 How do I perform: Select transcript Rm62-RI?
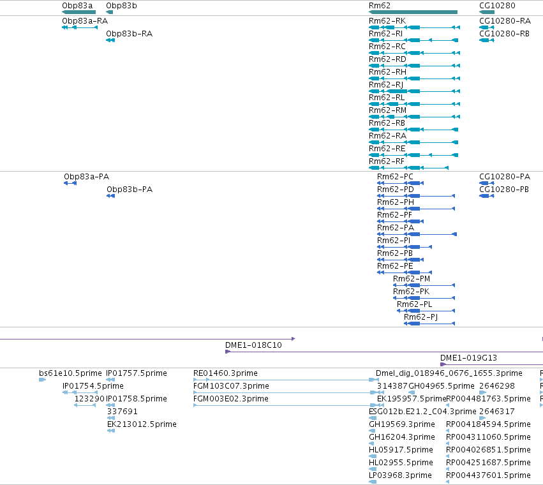[413, 40]
